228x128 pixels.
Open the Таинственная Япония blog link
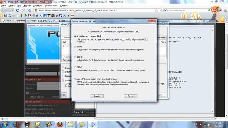[42, 105]
